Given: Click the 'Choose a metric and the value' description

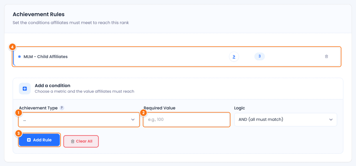Looking at the screenshot, I should coord(85,91).
